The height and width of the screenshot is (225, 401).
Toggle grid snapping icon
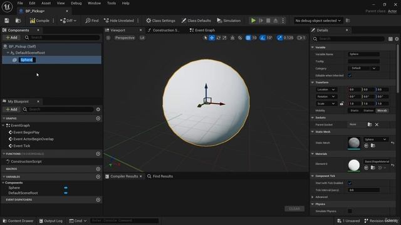tap(248, 37)
